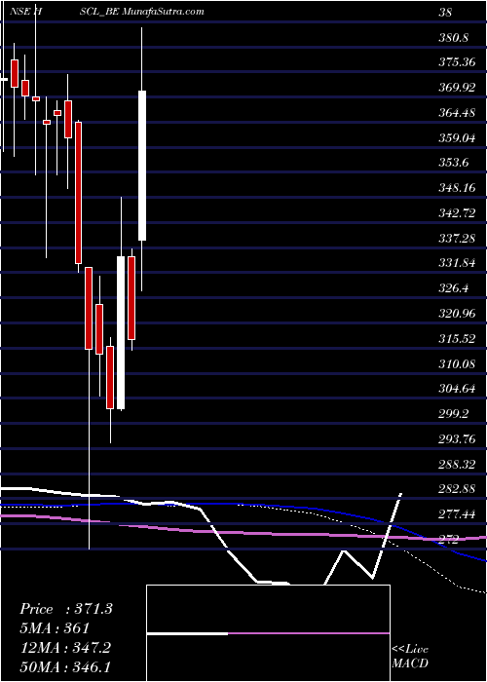Click the 310.08 price axis label
Viewport: 487px width, 682px height.
pos(457,364)
